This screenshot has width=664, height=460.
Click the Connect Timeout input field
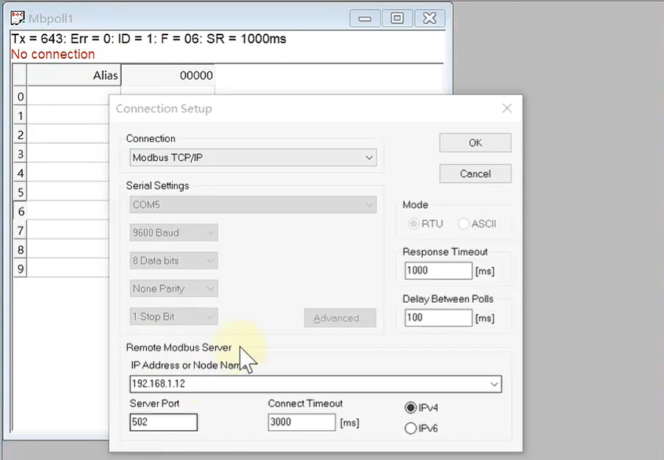(301, 422)
